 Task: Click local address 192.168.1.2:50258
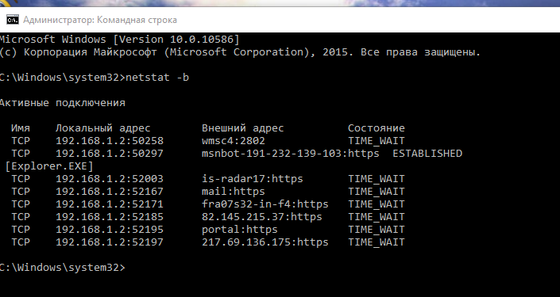(110, 141)
